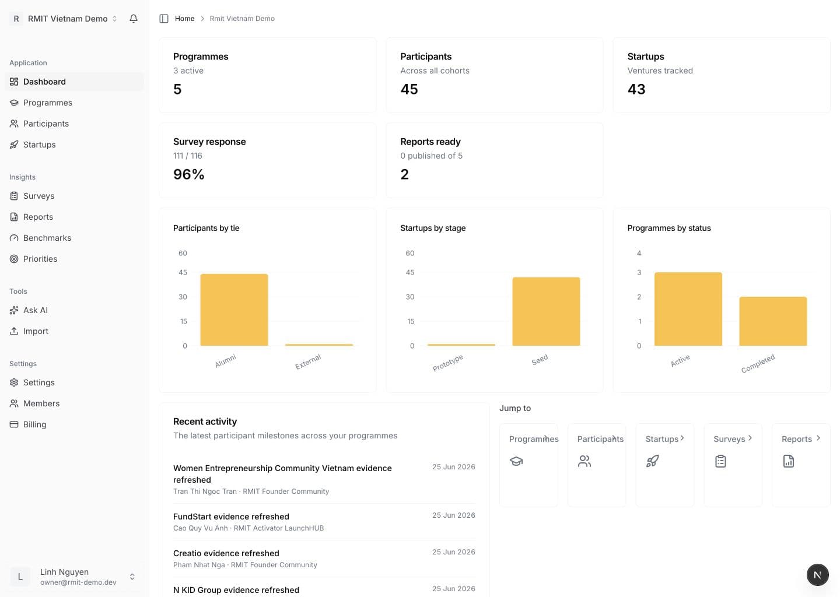Toggle the sidebar panel icon
The width and height of the screenshot is (840, 597).
(x=164, y=19)
